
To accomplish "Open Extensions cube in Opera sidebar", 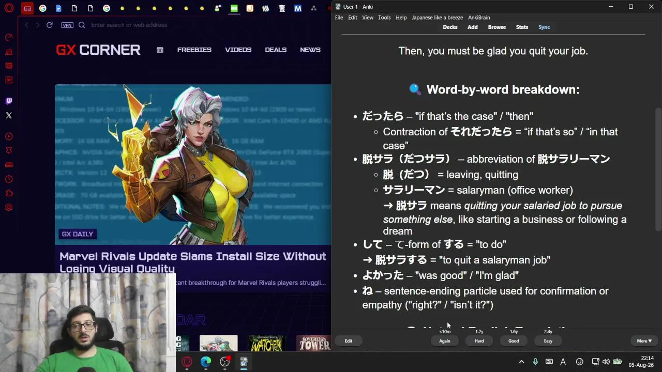I will tap(9, 193).
